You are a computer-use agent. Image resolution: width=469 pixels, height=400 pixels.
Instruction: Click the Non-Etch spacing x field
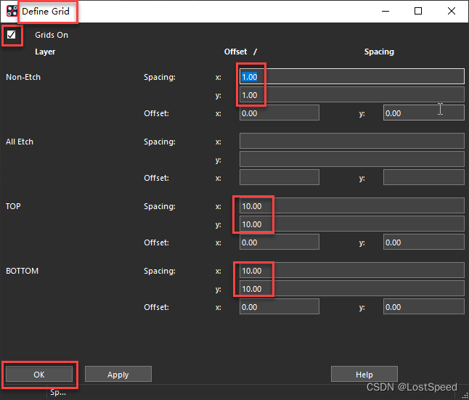[351, 77]
